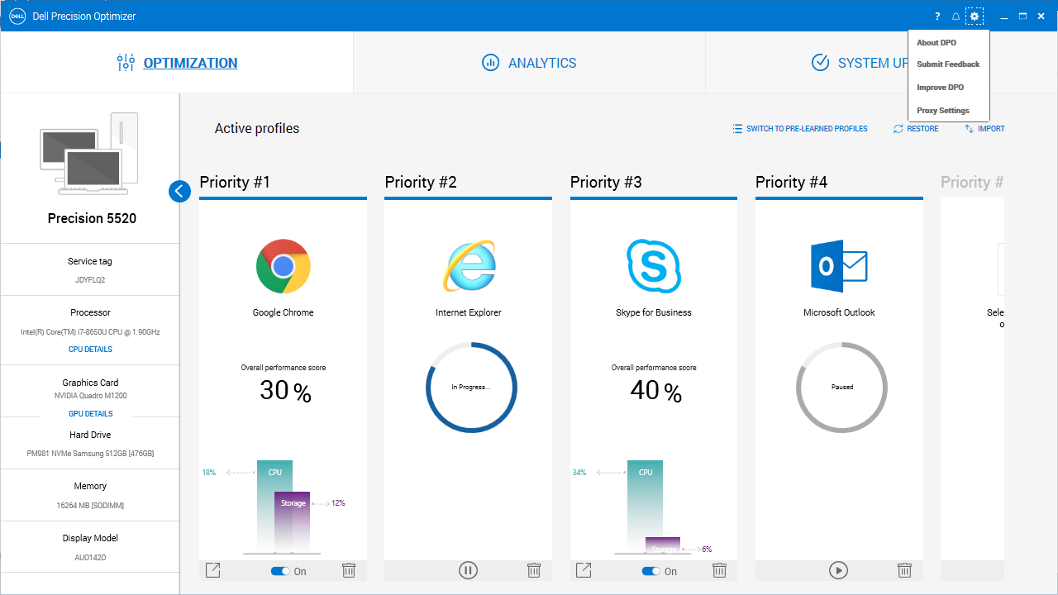
Task: Click the Intel Core i7-8650U processor text
Action: pos(90,332)
